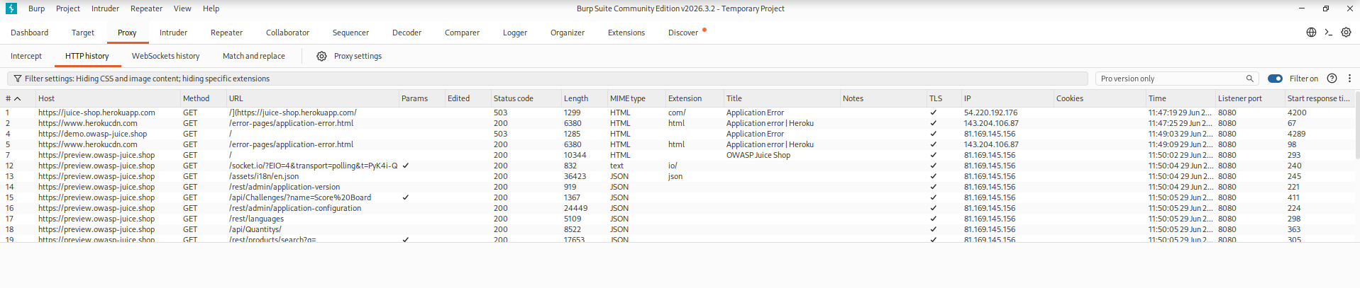Sort by the Cookies column header

[1098, 98]
